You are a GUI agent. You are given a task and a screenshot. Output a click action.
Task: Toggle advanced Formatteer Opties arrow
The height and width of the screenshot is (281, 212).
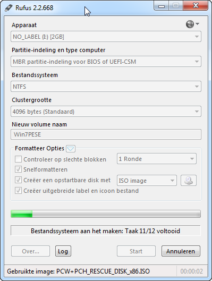[71, 149]
